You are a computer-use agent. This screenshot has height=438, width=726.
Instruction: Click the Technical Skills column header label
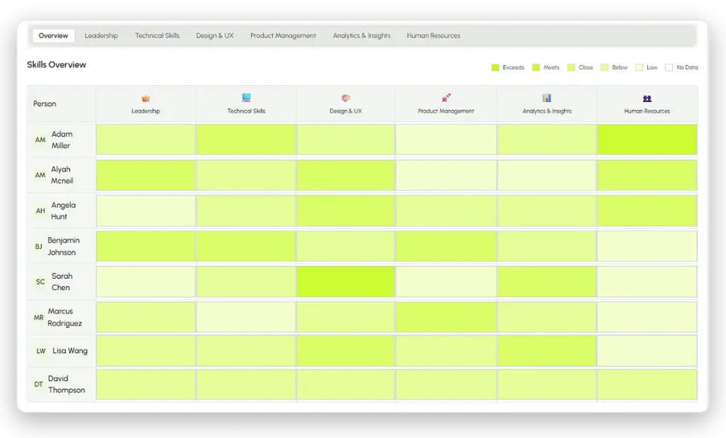pyautogui.click(x=246, y=111)
